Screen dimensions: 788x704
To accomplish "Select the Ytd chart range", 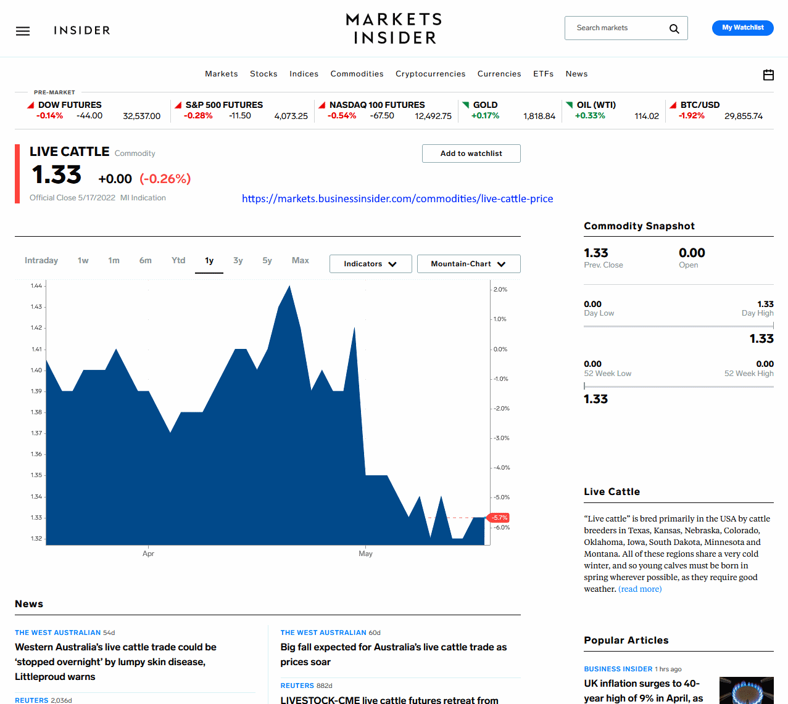I will 178,261.
